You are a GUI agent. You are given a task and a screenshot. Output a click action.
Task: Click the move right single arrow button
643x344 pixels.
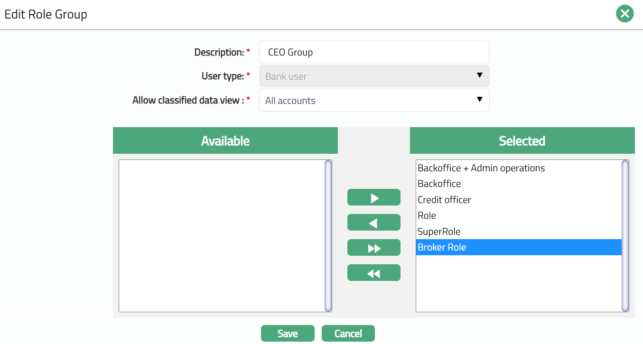374,198
